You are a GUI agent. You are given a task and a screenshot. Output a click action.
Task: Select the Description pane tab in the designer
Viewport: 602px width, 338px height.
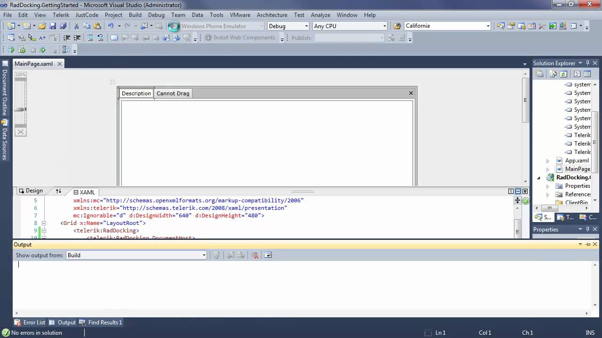point(136,93)
